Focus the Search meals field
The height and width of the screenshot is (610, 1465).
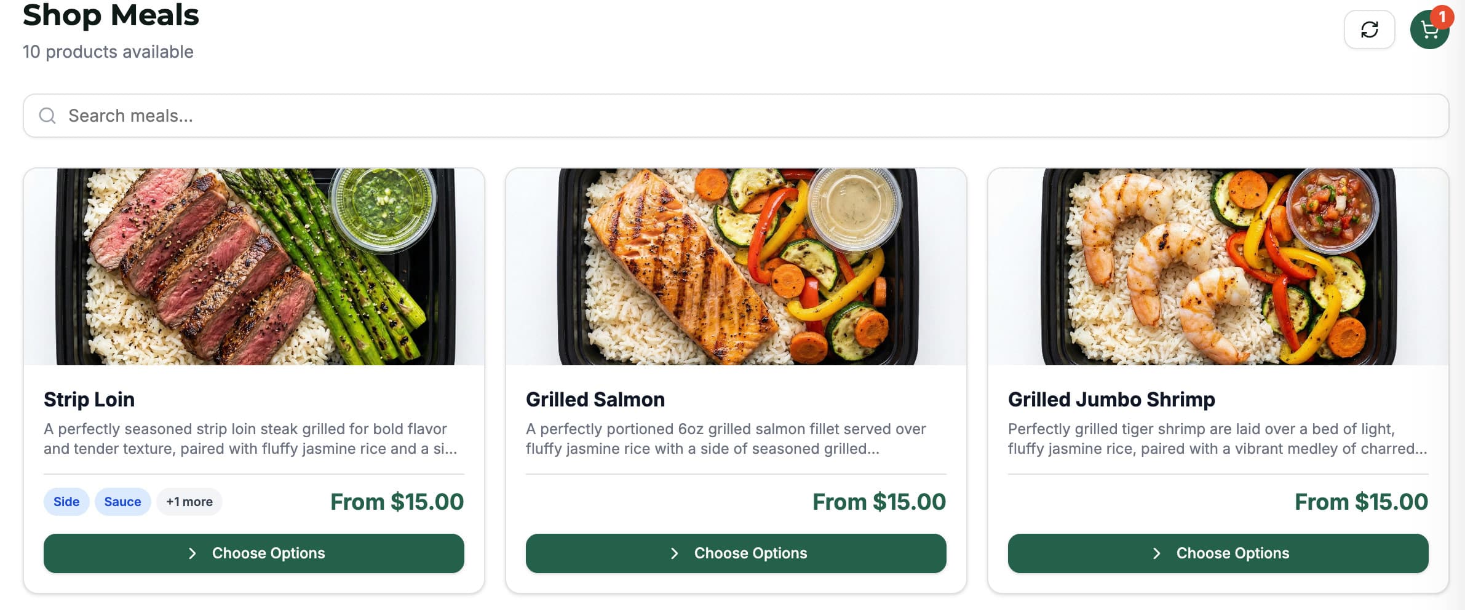tap(738, 116)
